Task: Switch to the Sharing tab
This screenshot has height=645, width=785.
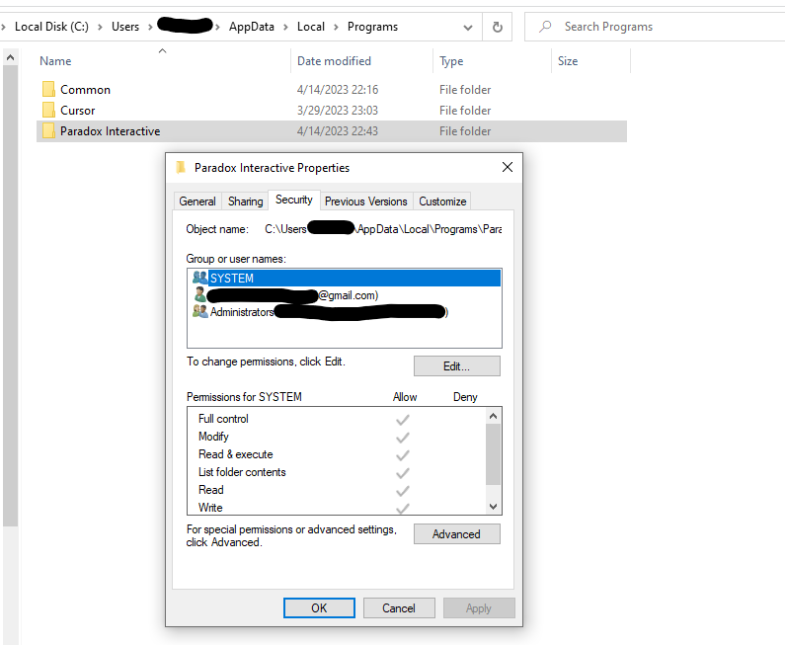Action: coord(245,202)
